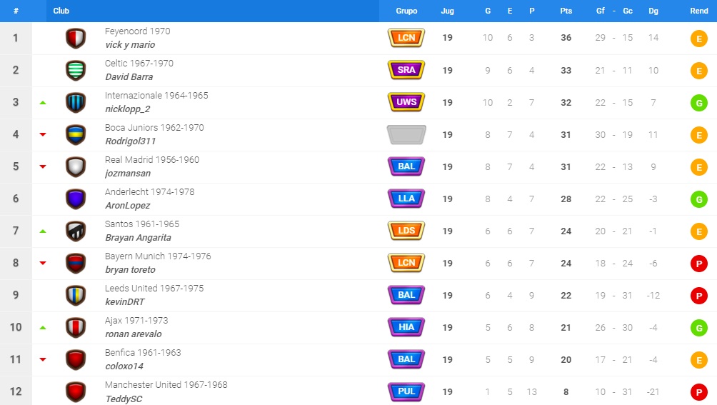Click red P performance circle for Bayern Munich

pyautogui.click(x=698, y=264)
